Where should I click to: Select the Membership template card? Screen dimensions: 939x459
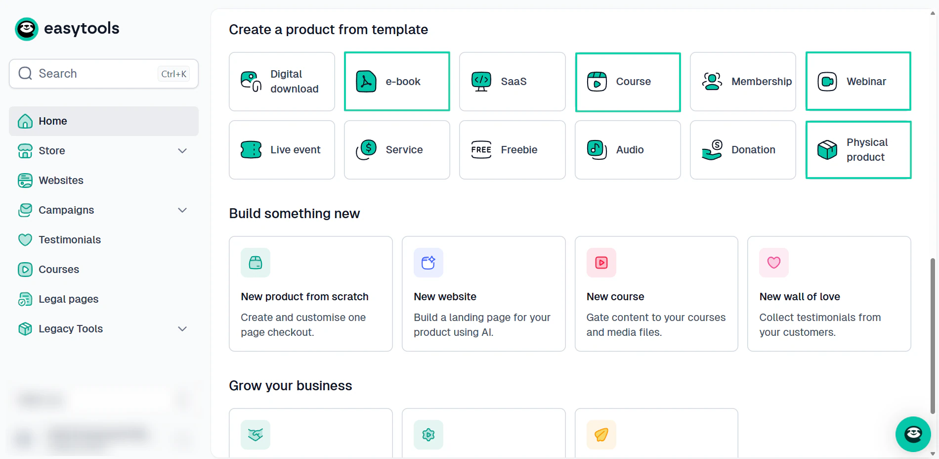tap(743, 82)
